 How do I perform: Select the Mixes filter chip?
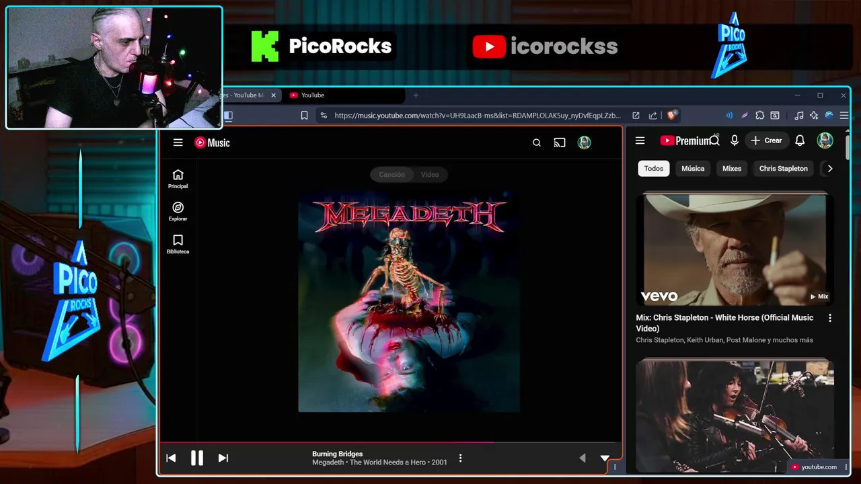point(732,169)
